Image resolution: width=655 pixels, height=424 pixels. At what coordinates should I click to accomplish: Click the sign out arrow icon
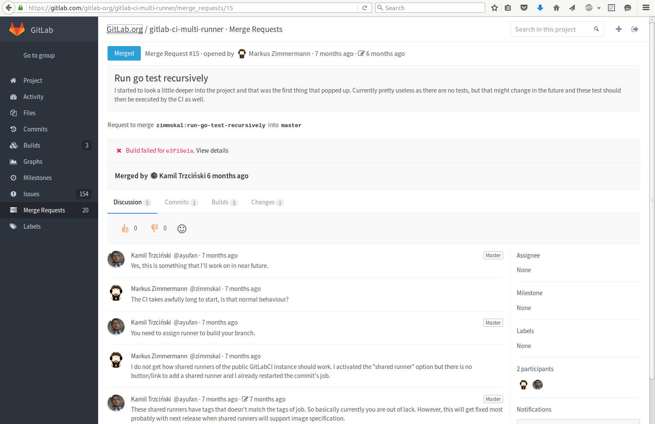[x=635, y=29]
